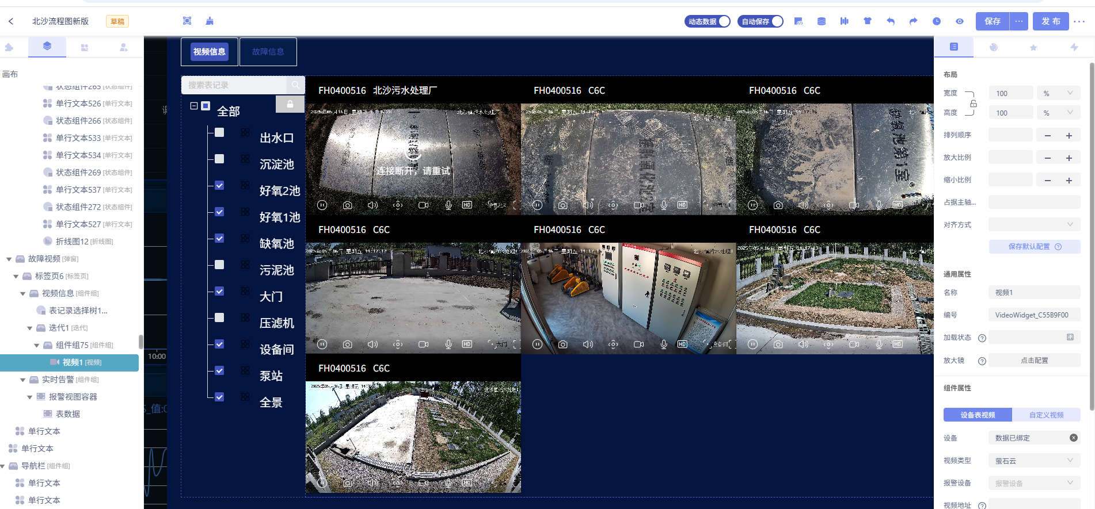Switch to star tab in right panel

pos(1033,47)
